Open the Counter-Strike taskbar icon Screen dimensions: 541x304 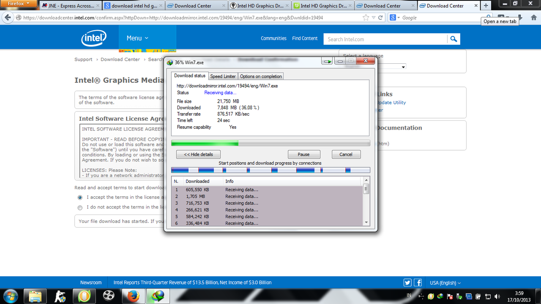click(x=60, y=296)
